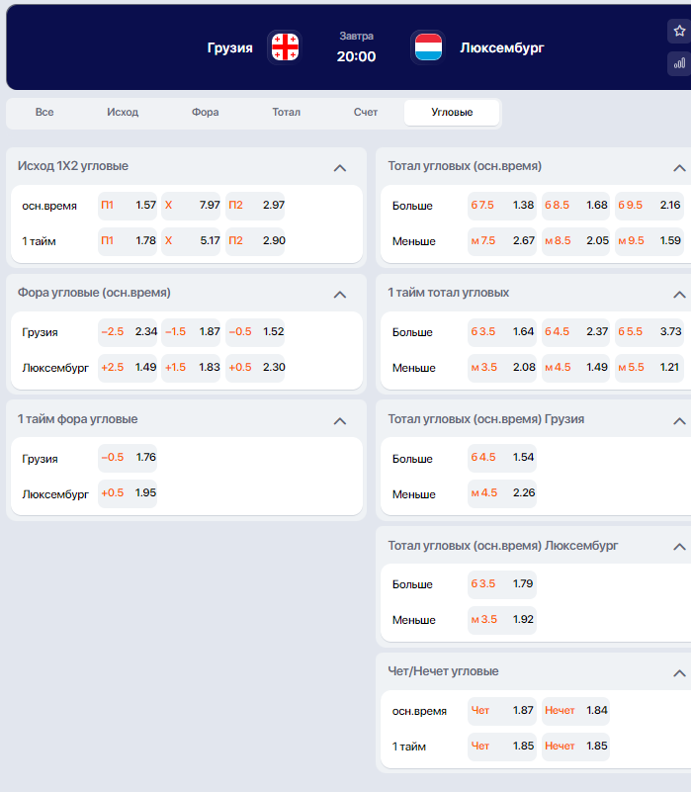Add match to favorites with star icon
This screenshot has width=691, height=792.
[679, 32]
